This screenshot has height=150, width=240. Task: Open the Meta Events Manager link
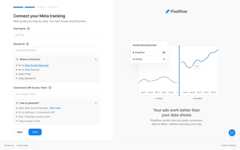[37, 65]
